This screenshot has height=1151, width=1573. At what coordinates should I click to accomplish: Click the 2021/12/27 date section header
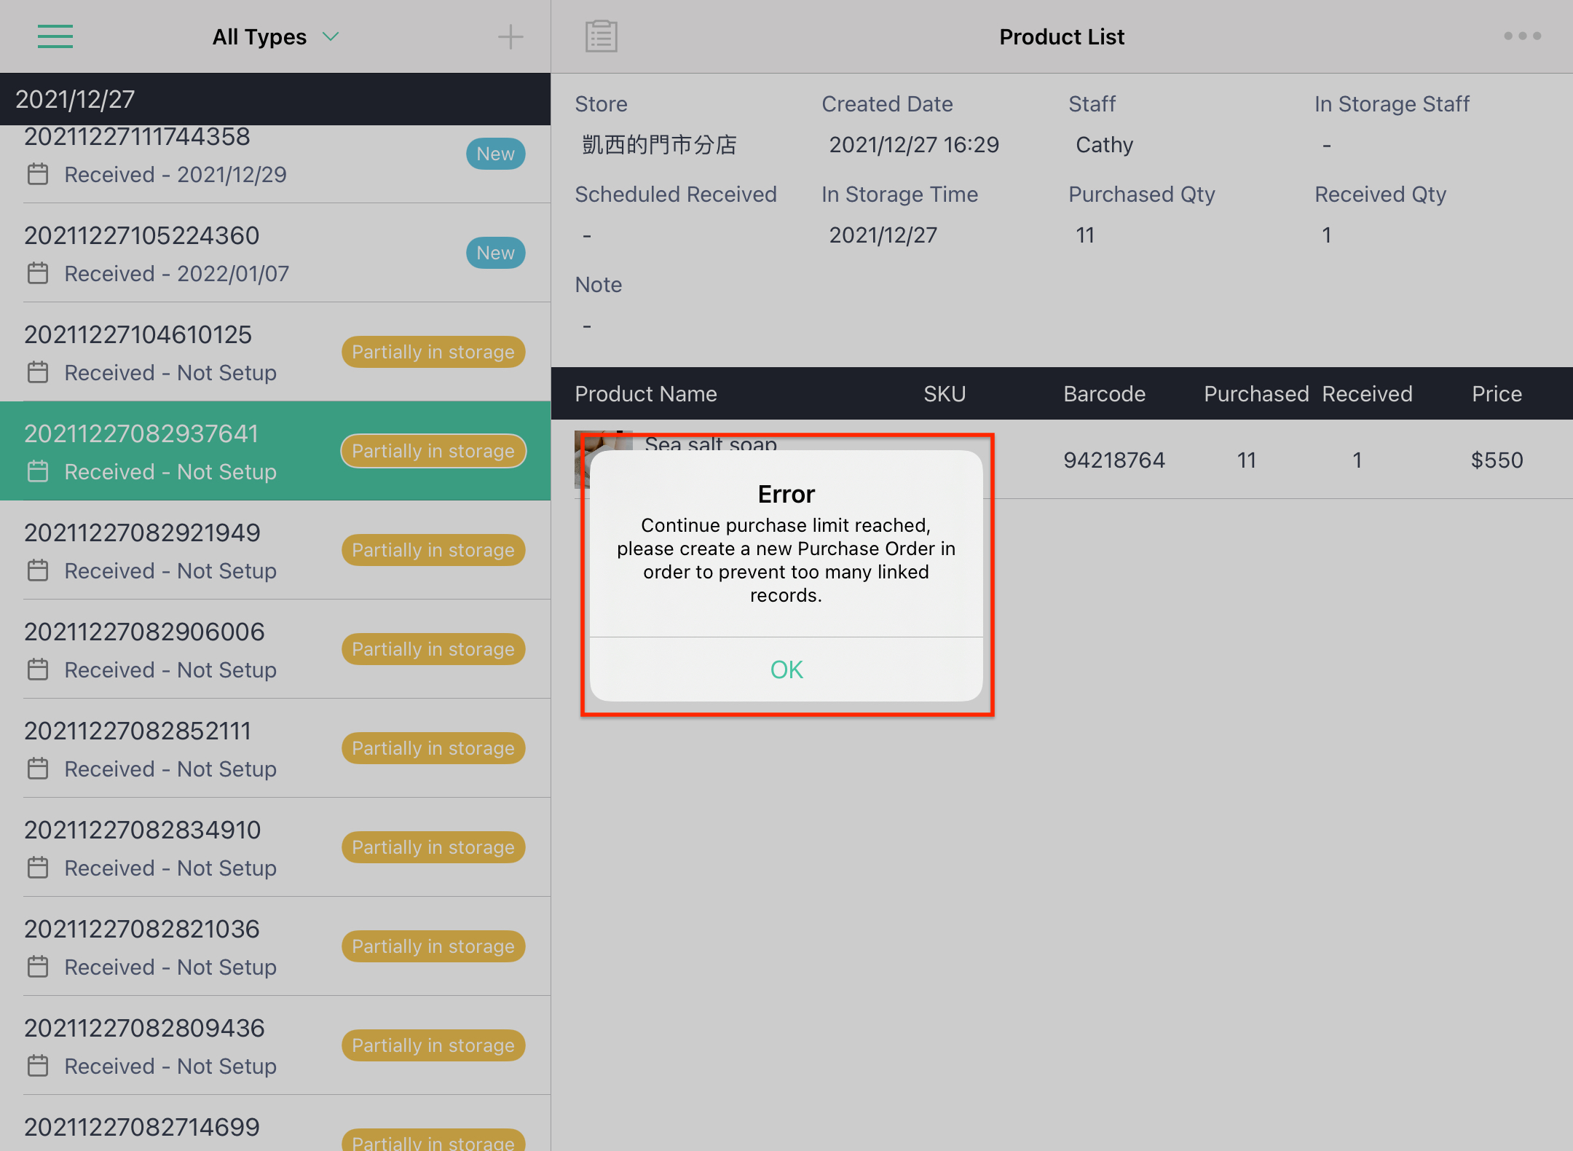(275, 99)
